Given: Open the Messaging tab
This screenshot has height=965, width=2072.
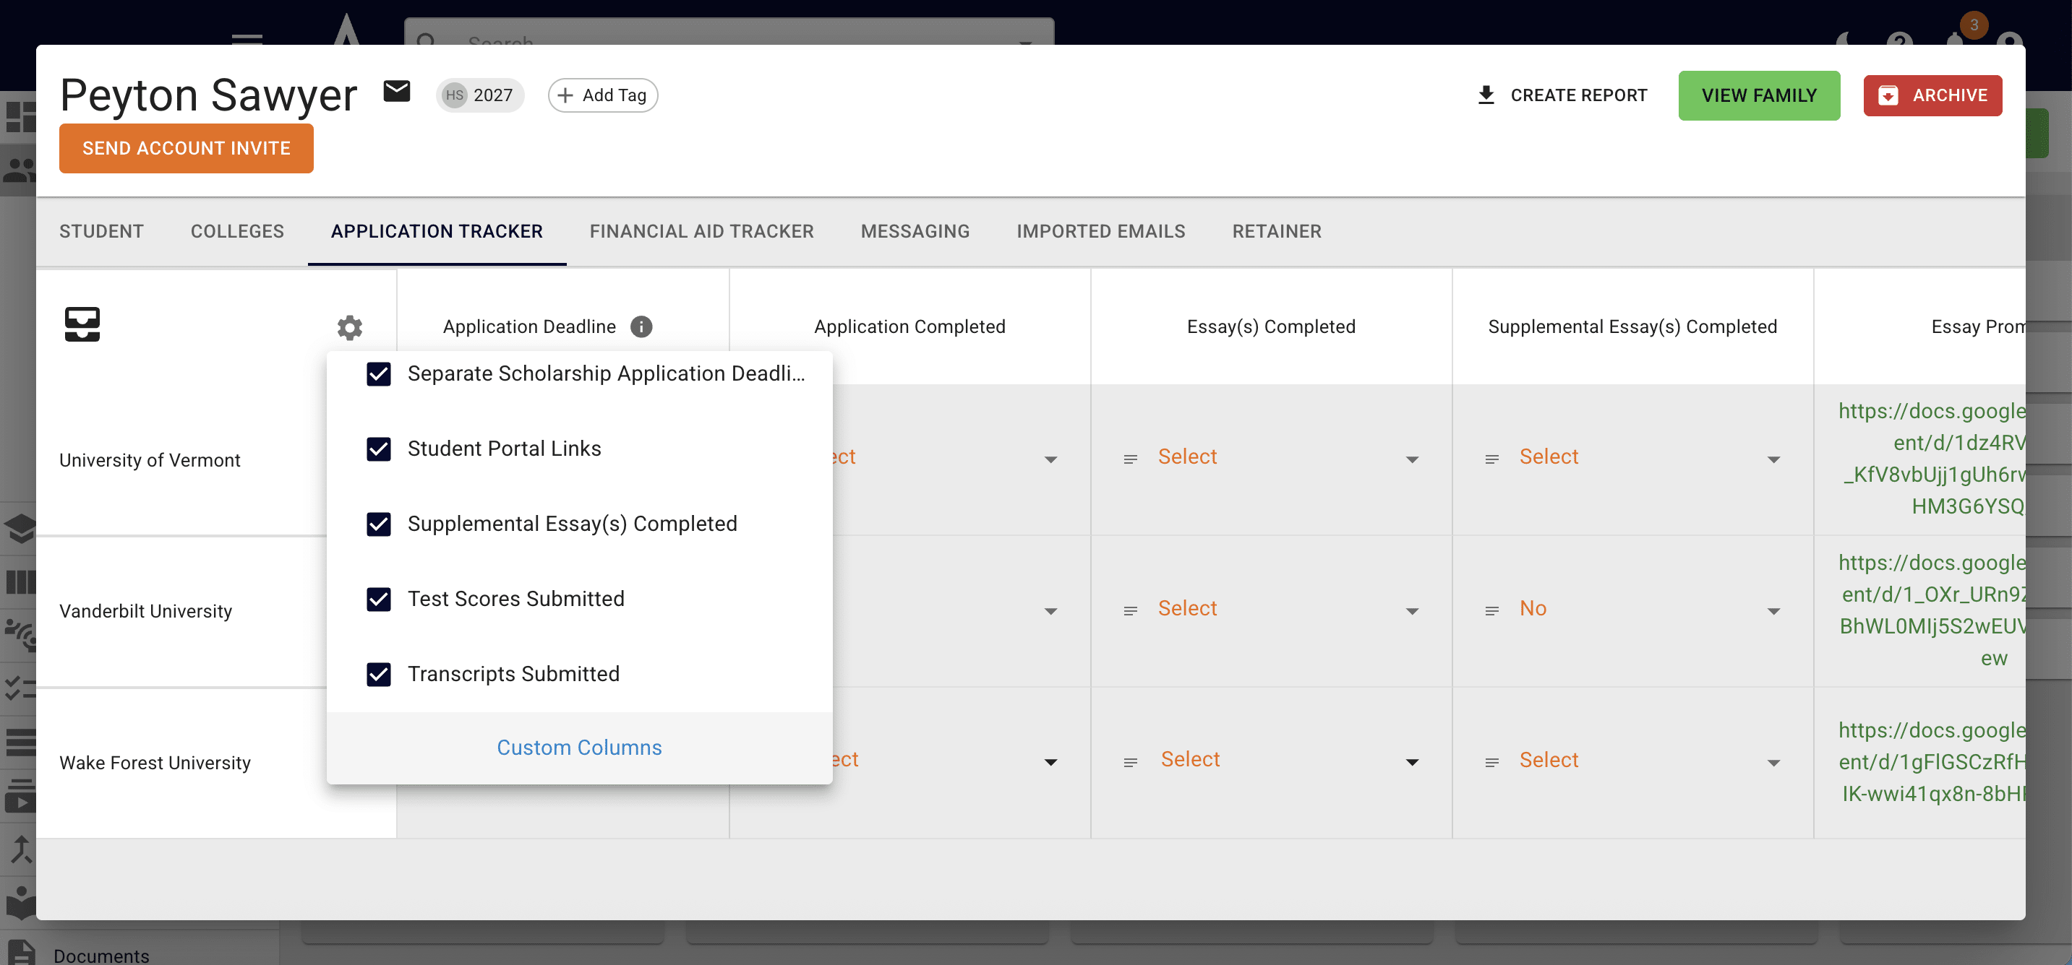Looking at the screenshot, I should click(x=915, y=231).
